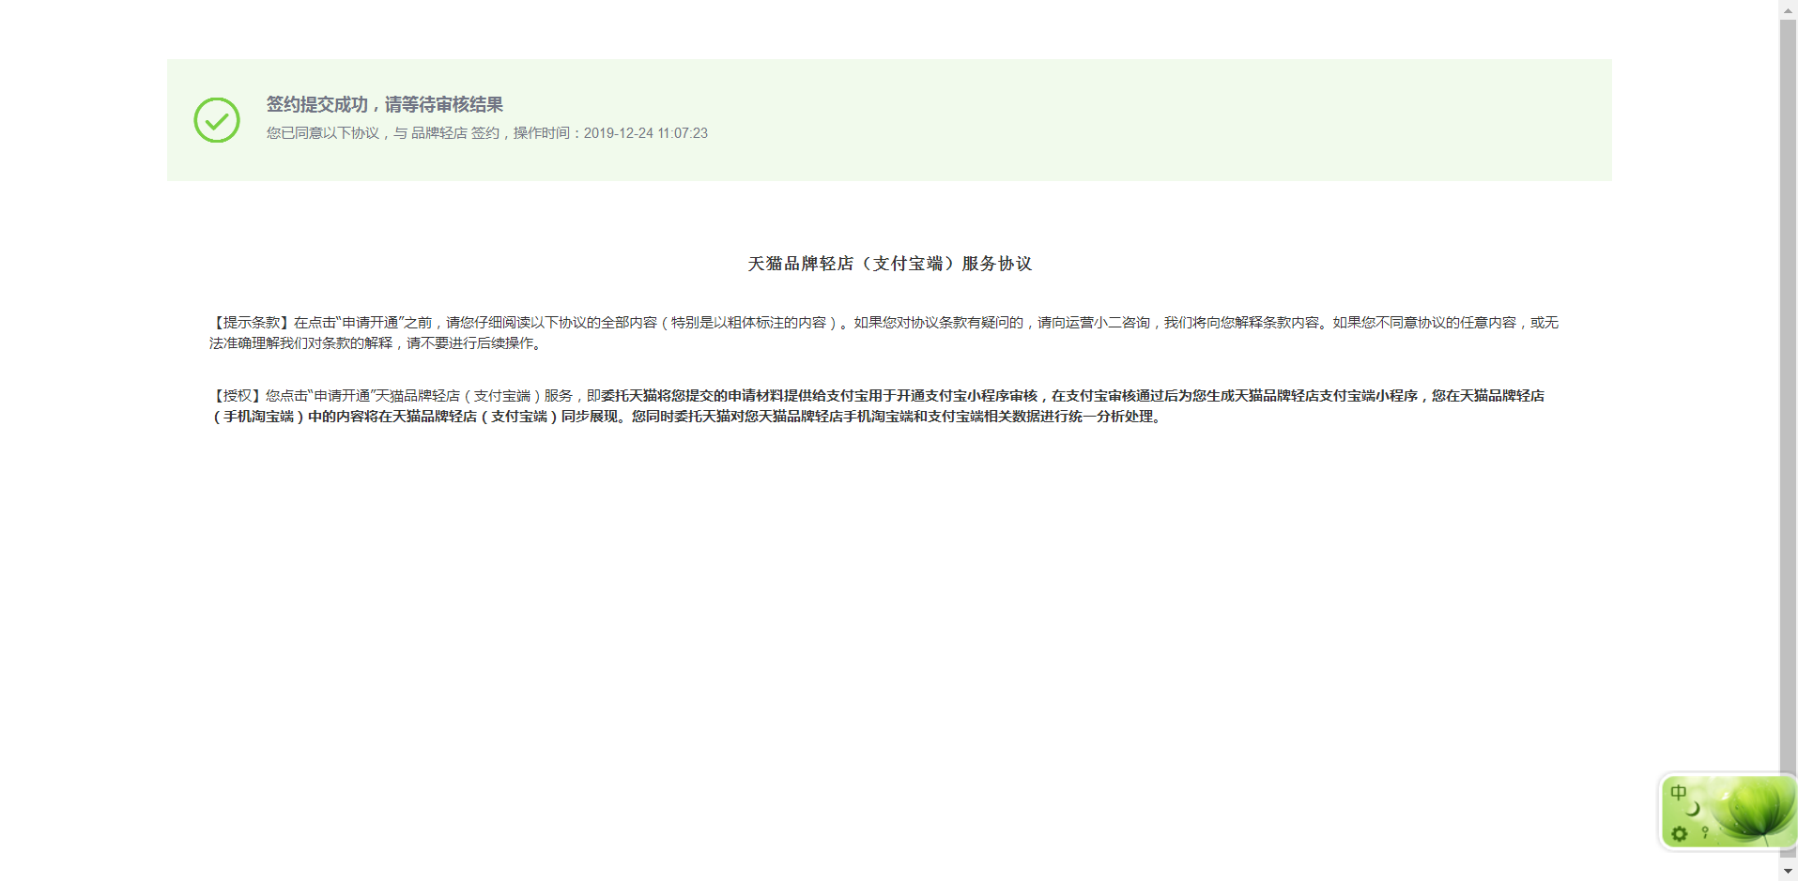Click the green leaf IME skin image
Viewport: 1798px width, 882px height.
point(1752,811)
